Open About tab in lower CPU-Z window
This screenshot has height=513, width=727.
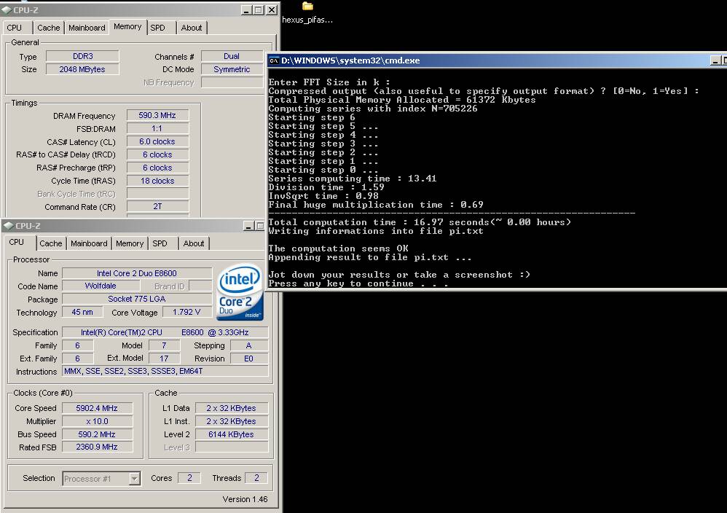tap(193, 243)
